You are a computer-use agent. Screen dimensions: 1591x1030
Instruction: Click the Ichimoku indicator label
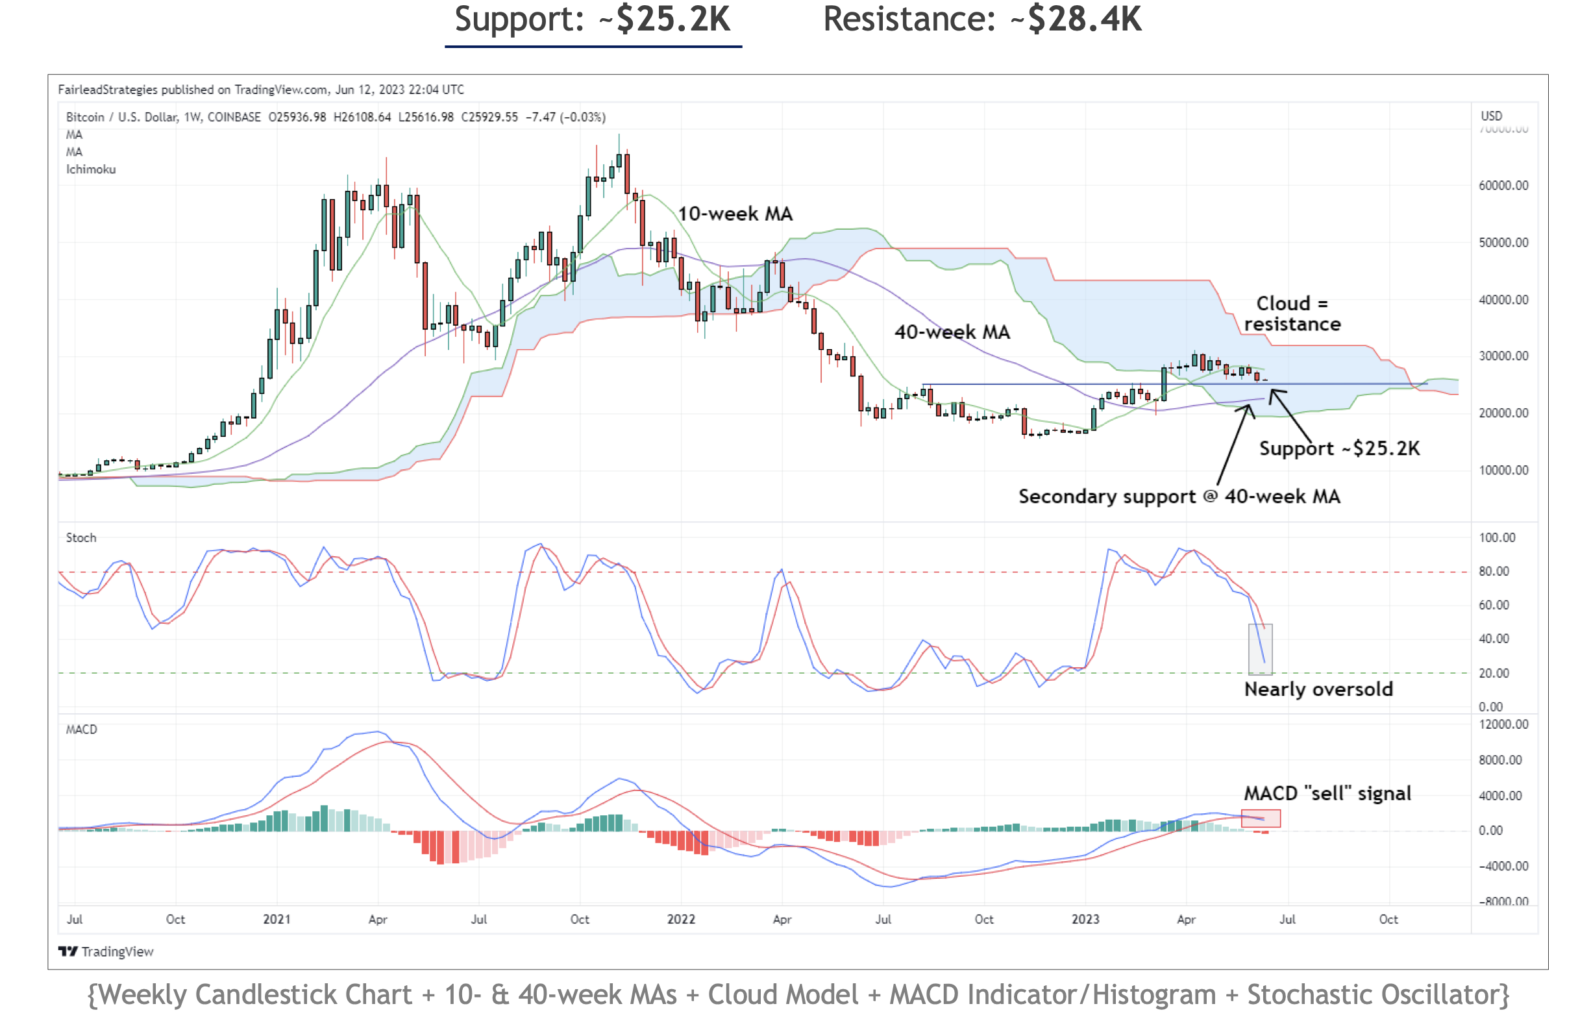tap(91, 169)
